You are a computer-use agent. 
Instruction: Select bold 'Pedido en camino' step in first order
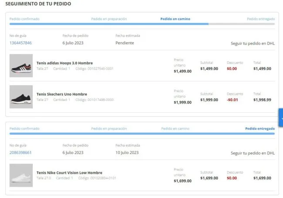[x=175, y=19]
